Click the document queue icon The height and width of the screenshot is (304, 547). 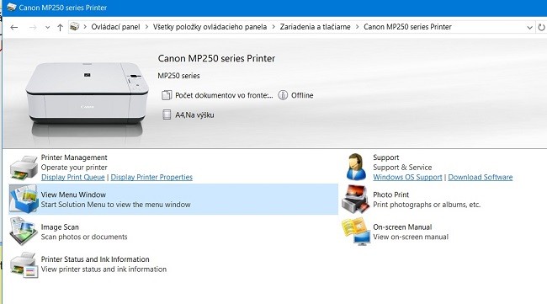pyautogui.click(x=167, y=95)
